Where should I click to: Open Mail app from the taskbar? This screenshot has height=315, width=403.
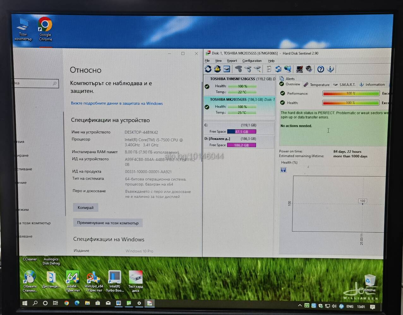[108, 303]
